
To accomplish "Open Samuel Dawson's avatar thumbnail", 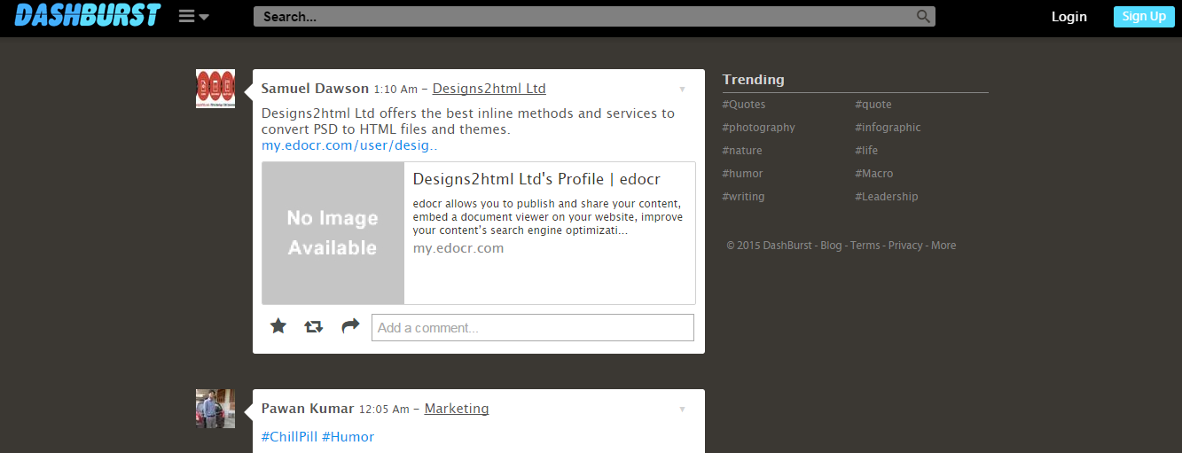I will (x=215, y=89).
